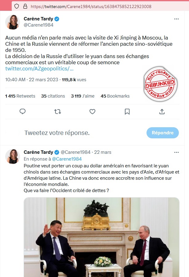Click the browser shield tracking protection icon
Screen dimensions: 189x277
point(17,6)
